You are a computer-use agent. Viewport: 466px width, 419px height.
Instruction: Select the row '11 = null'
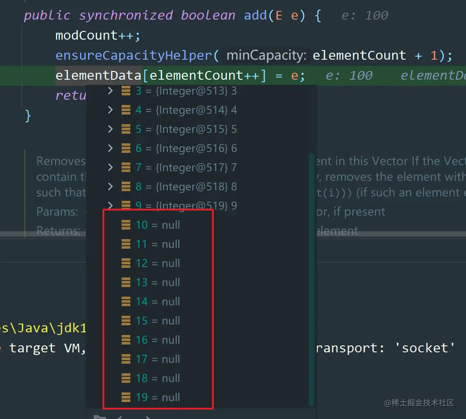pyautogui.click(x=197, y=244)
